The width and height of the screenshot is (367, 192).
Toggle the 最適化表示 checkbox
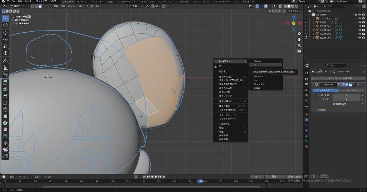(x=334, y=104)
